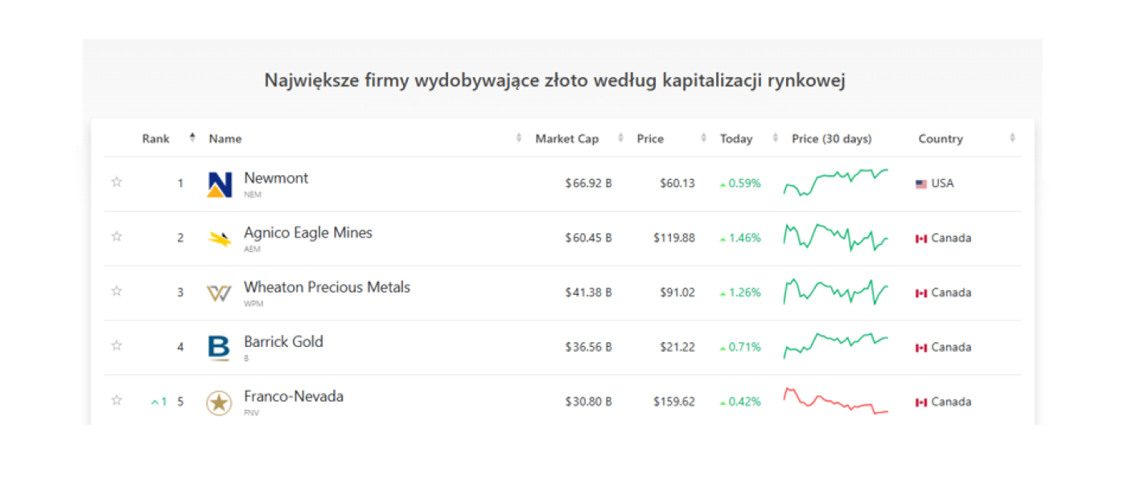Click ticker symbol NEM
Screen dimensions: 1124x482
click(x=253, y=195)
